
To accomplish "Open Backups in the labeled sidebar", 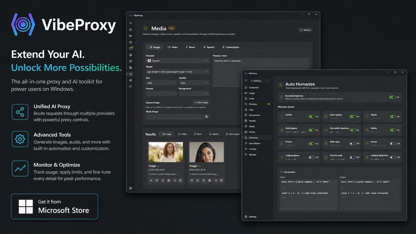I will click(x=257, y=155).
